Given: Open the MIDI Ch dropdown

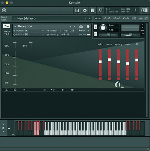Looking at the screenshot, I should 29,35.
